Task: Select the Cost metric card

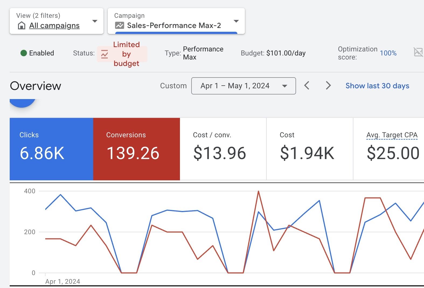Action: (x=310, y=149)
